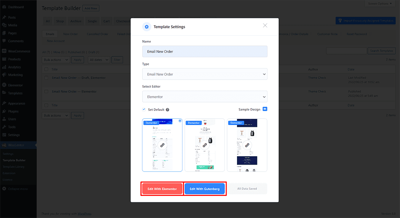The width and height of the screenshot is (400, 218).
Task: Click the template Name input field
Action: coord(205,51)
